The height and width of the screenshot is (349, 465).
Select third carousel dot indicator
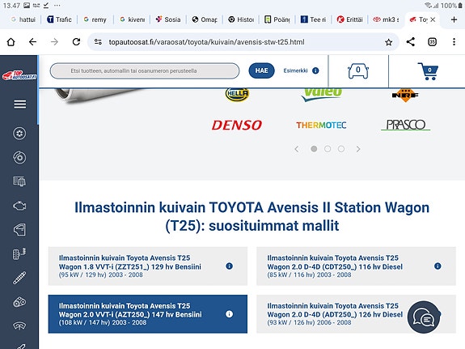click(x=341, y=149)
